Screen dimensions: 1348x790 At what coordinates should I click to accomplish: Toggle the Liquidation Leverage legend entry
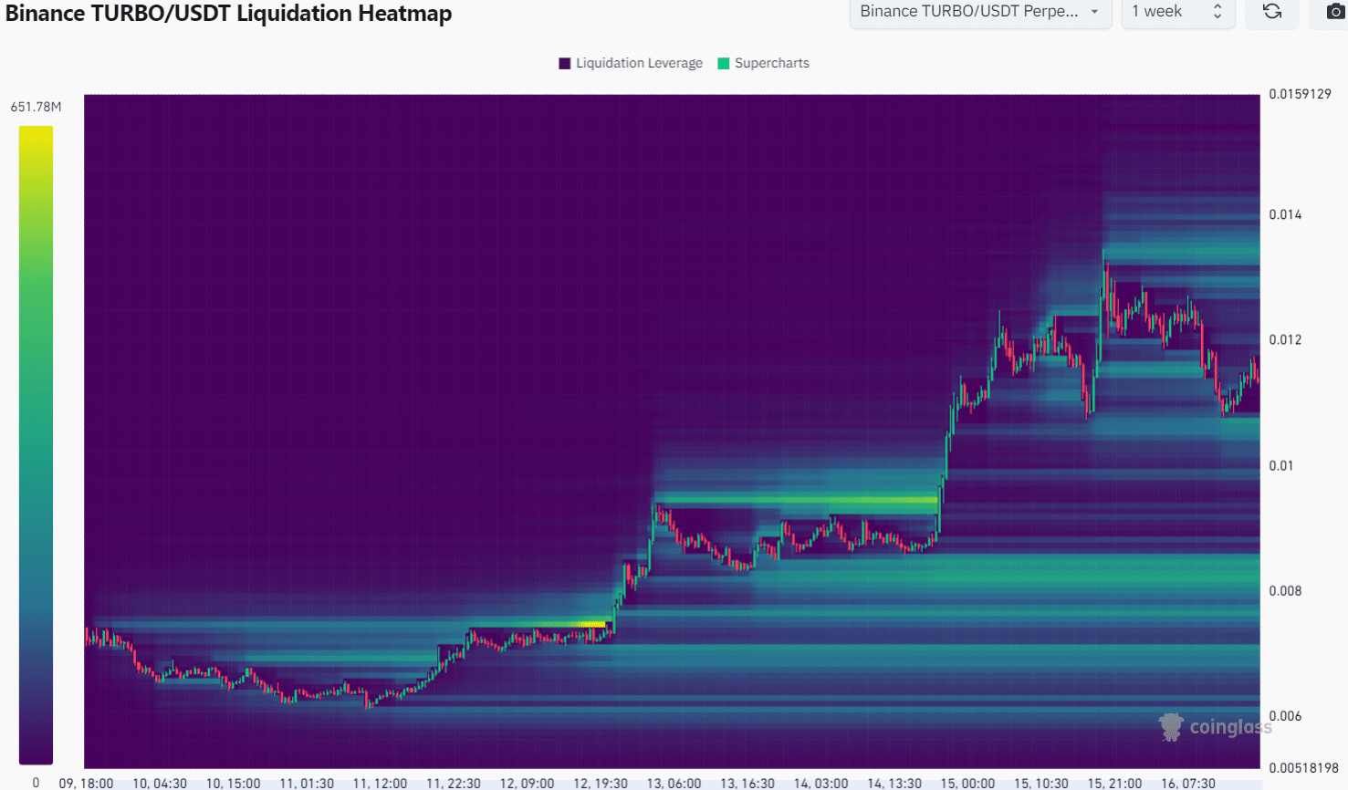click(x=631, y=63)
